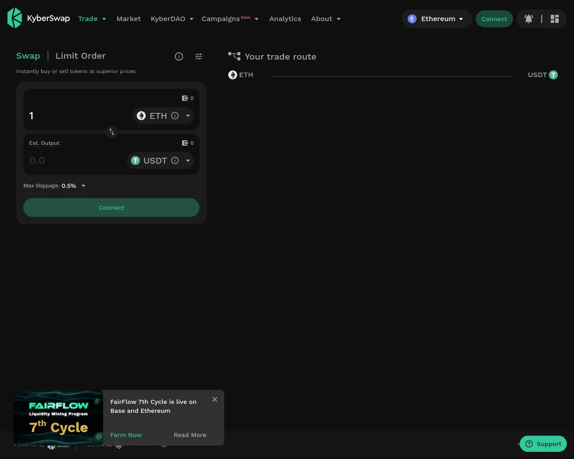Open the Analytics page

tap(285, 19)
